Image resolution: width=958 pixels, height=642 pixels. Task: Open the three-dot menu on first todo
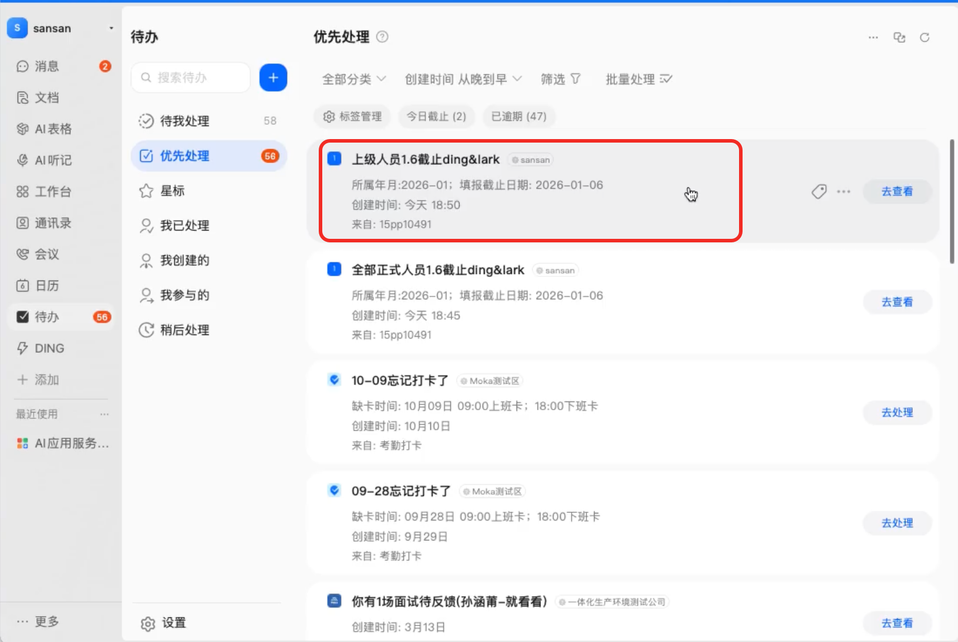tap(844, 191)
